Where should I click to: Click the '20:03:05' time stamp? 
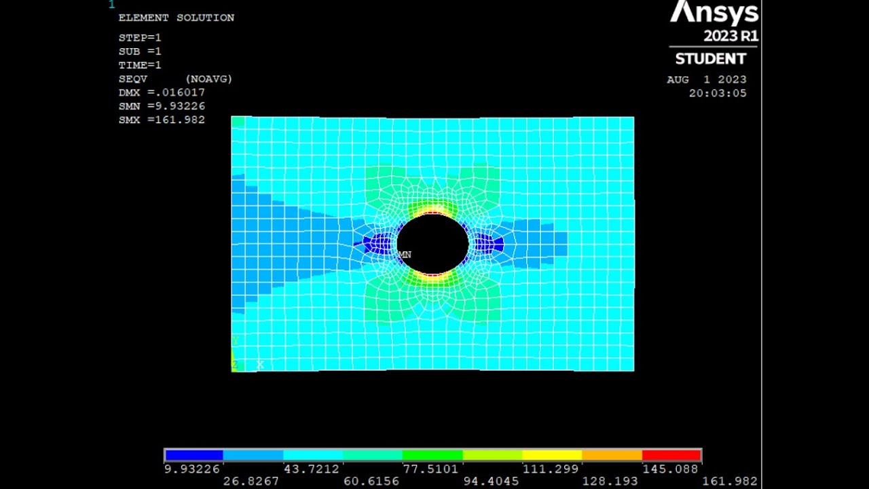point(718,93)
